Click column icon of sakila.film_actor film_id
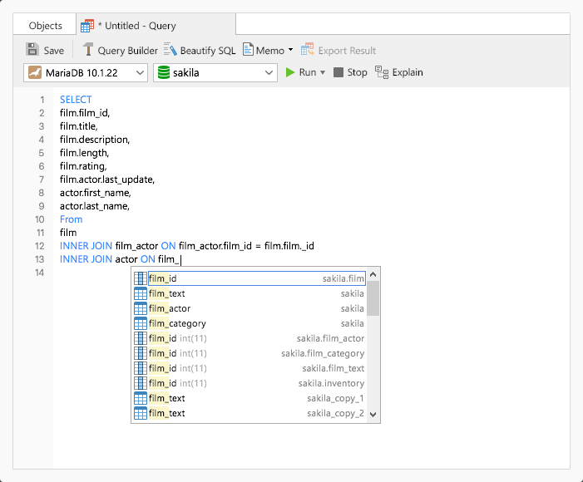Viewport: 583px width, 482px height. [141, 338]
